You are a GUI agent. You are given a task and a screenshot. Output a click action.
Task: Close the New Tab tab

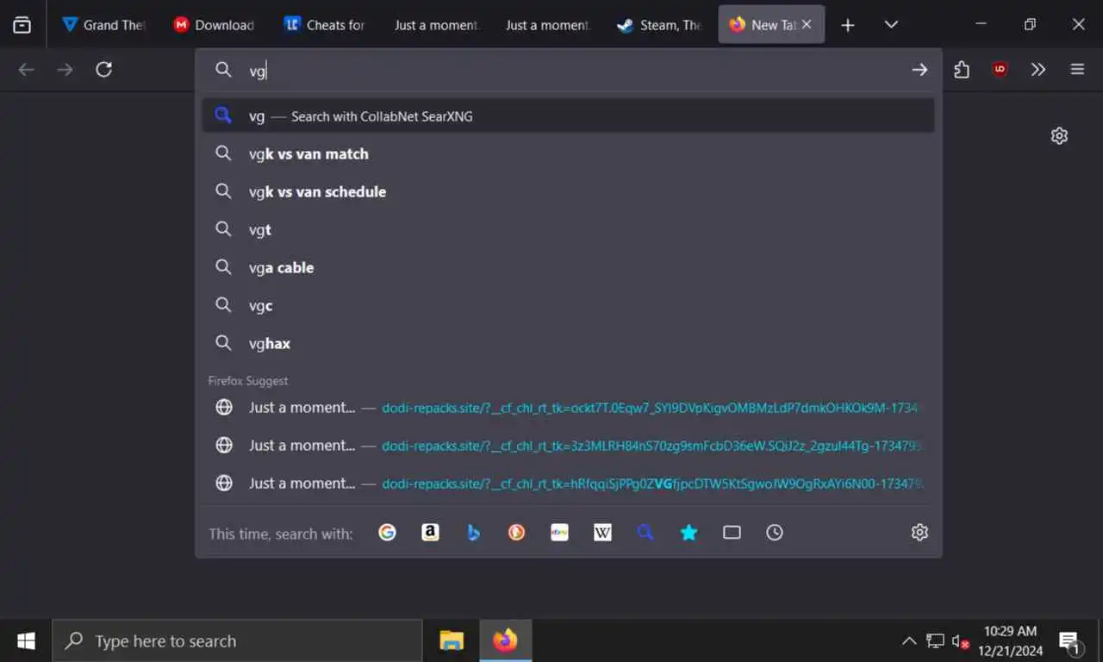coord(807,25)
